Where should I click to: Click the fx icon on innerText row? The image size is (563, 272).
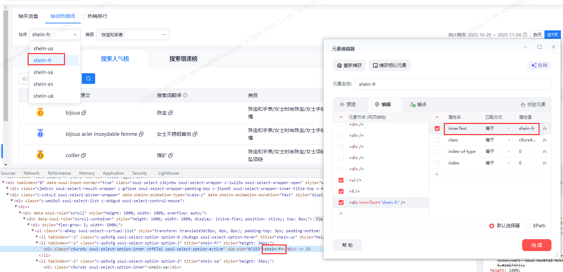(544, 128)
